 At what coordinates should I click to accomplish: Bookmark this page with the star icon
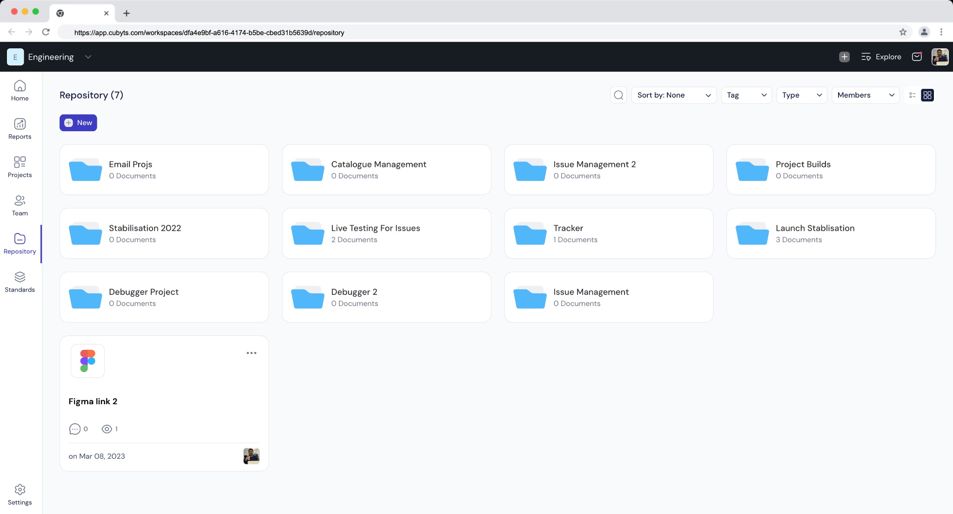pyautogui.click(x=903, y=32)
